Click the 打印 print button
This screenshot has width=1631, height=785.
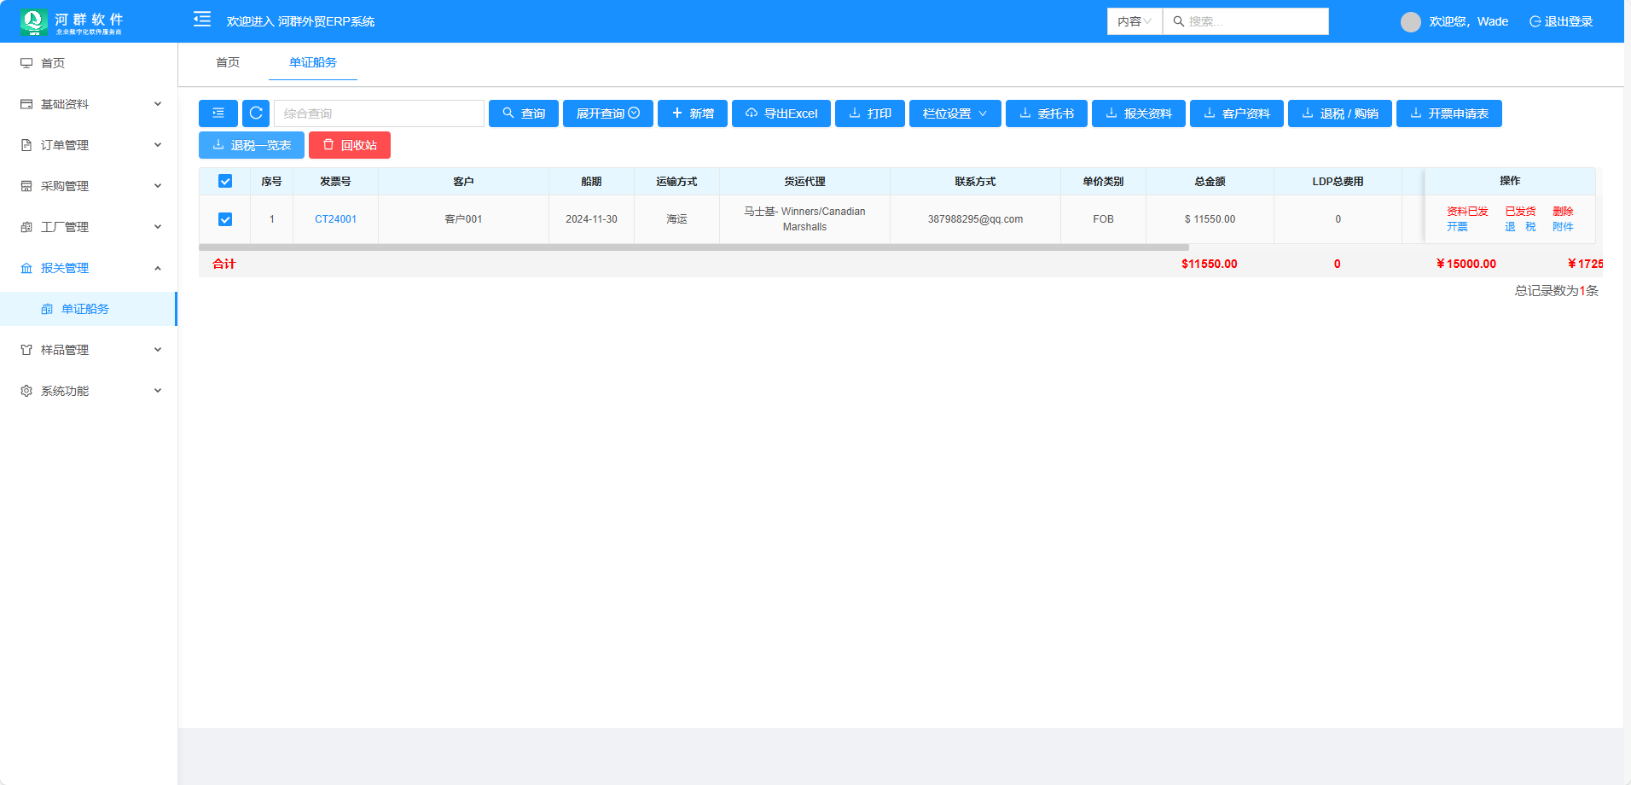(x=870, y=113)
